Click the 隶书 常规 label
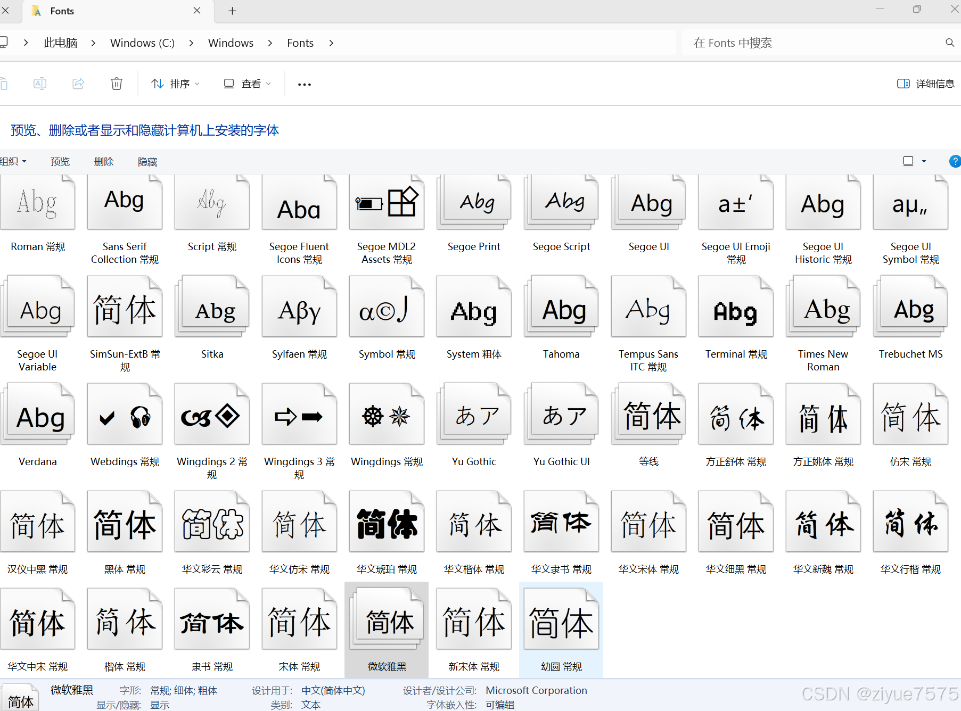The image size is (961, 711). pos(212,667)
